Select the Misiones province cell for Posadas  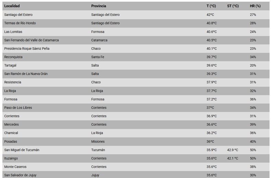point(98,142)
